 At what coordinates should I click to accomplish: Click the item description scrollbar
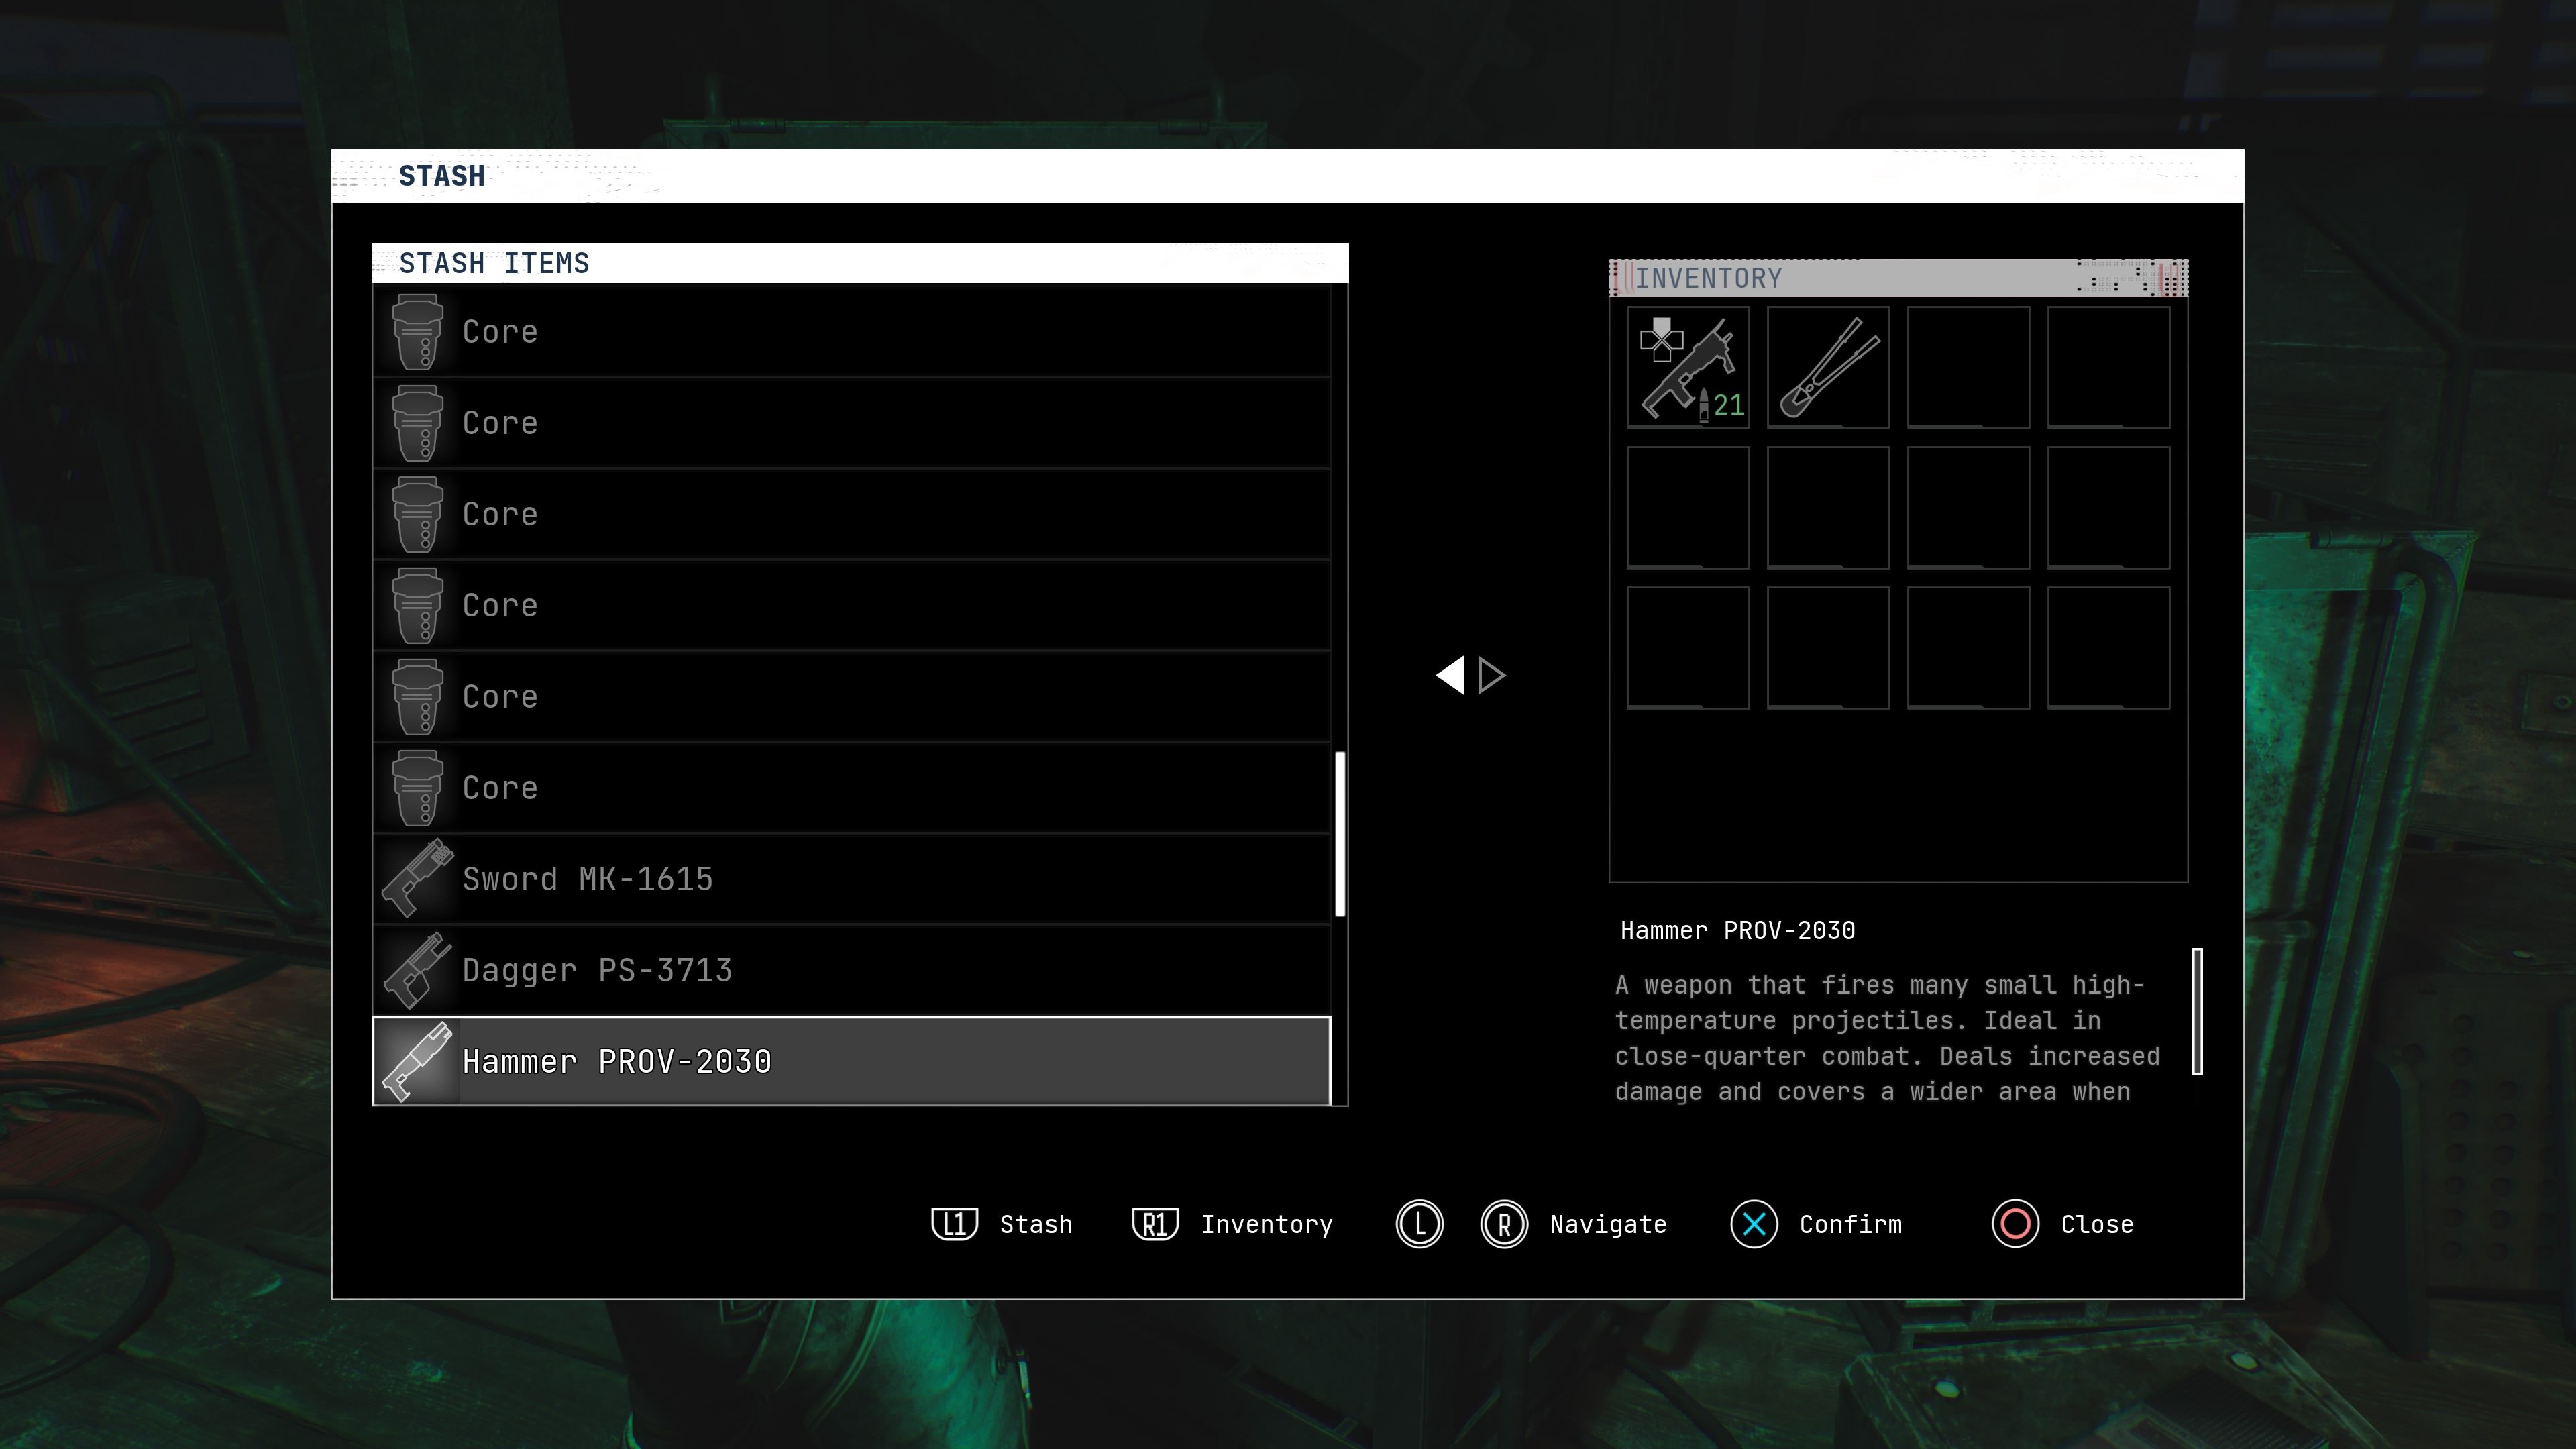(2197, 1011)
